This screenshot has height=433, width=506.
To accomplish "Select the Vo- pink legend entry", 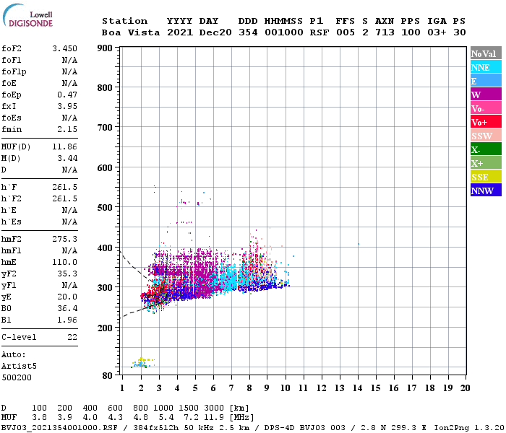I will click(486, 108).
